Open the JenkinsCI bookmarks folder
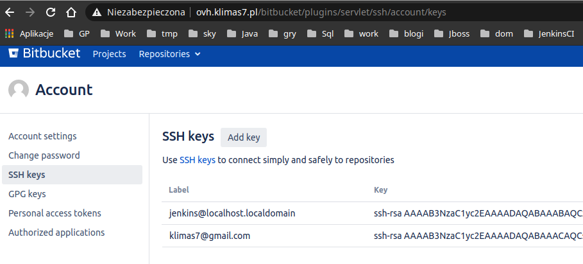The image size is (583, 264). pyautogui.click(x=549, y=34)
